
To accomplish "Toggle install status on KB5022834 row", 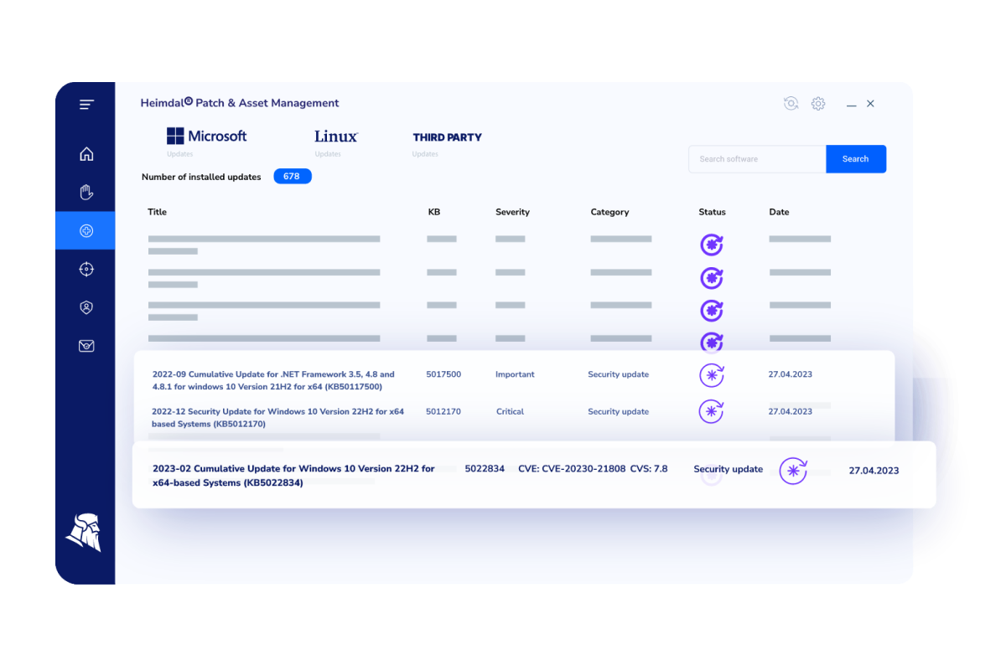I will [x=792, y=472].
